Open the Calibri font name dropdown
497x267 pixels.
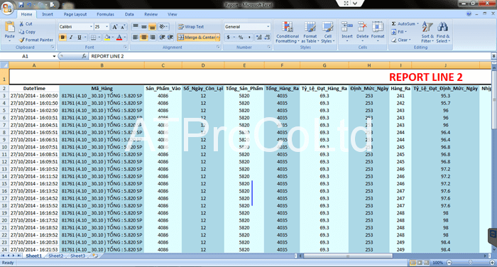click(x=92, y=27)
